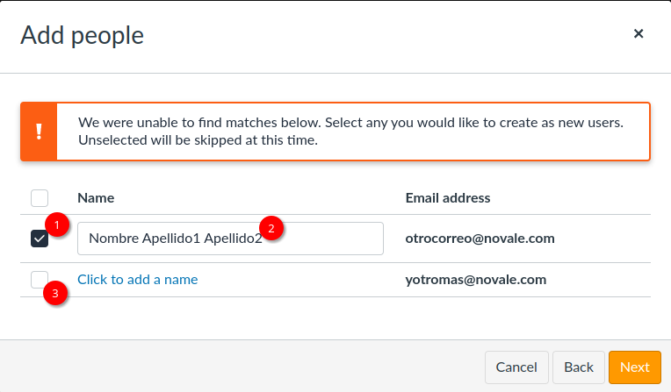Close the Add people dialog

639,34
